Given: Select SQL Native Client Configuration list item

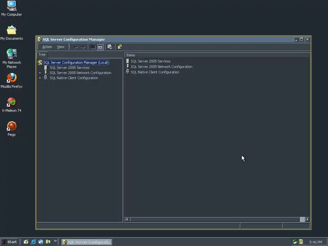Looking at the screenshot, I should point(155,72).
